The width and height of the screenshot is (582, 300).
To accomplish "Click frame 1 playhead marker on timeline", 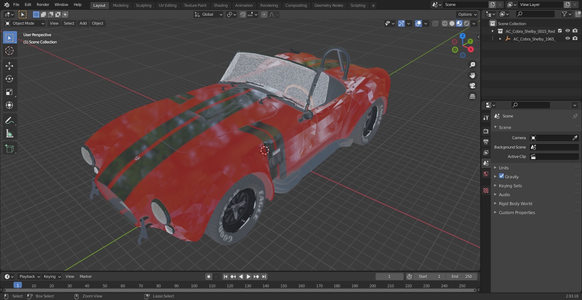I will (x=17, y=286).
